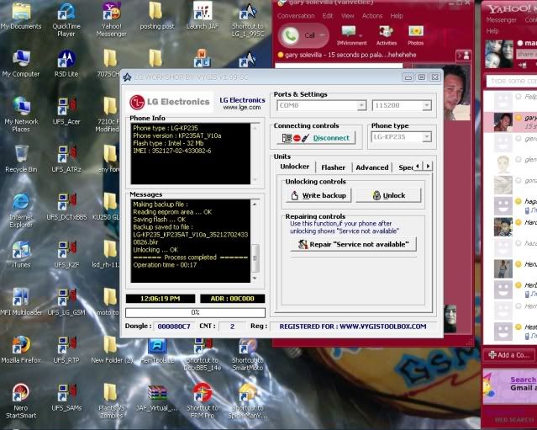
Task: Click the Search link in Yahoo ad
Action: pyautogui.click(x=523, y=380)
